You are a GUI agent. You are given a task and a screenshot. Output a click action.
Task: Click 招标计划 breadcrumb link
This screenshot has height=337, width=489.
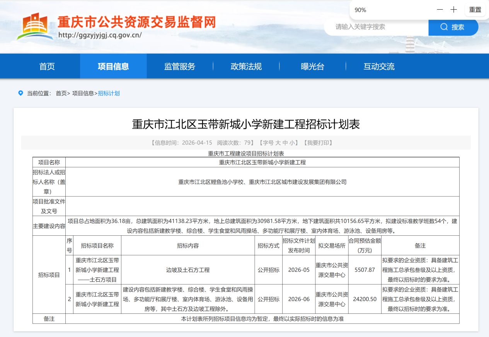[x=109, y=93]
